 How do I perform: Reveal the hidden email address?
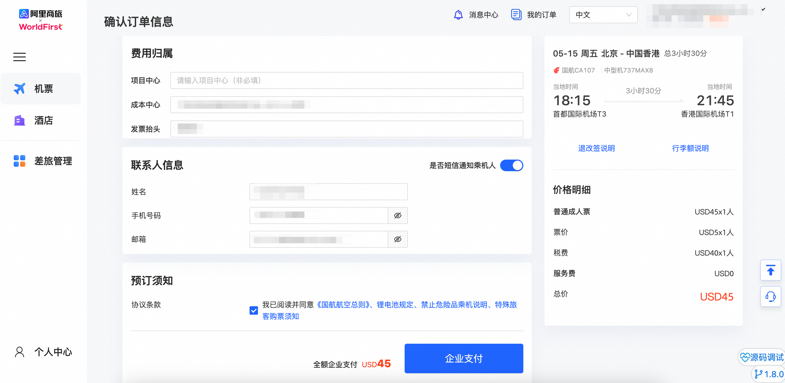397,240
